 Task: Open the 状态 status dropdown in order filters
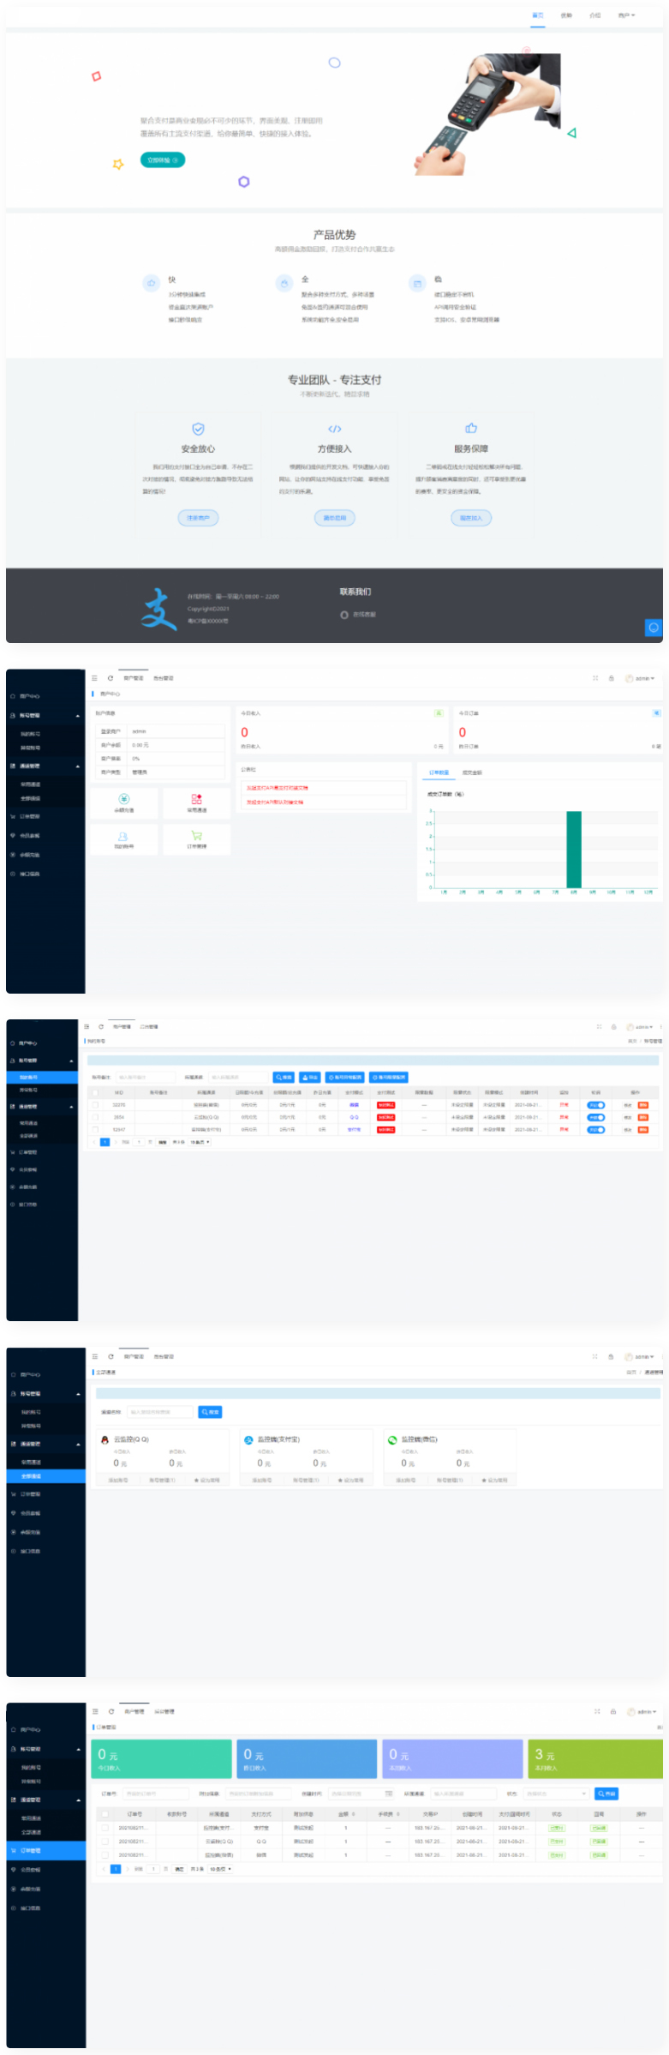click(556, 1794)
